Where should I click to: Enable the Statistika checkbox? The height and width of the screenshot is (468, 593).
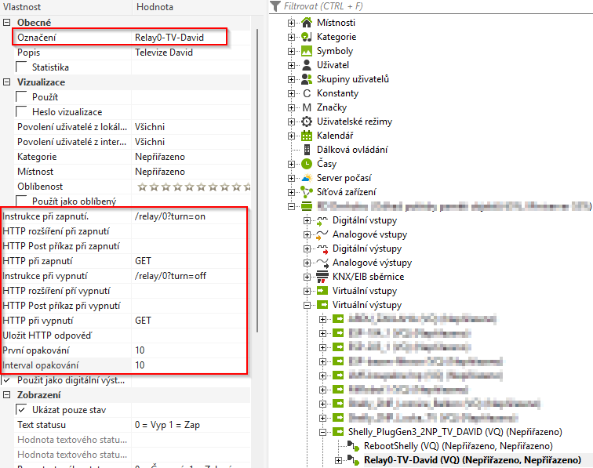[22, 67]
